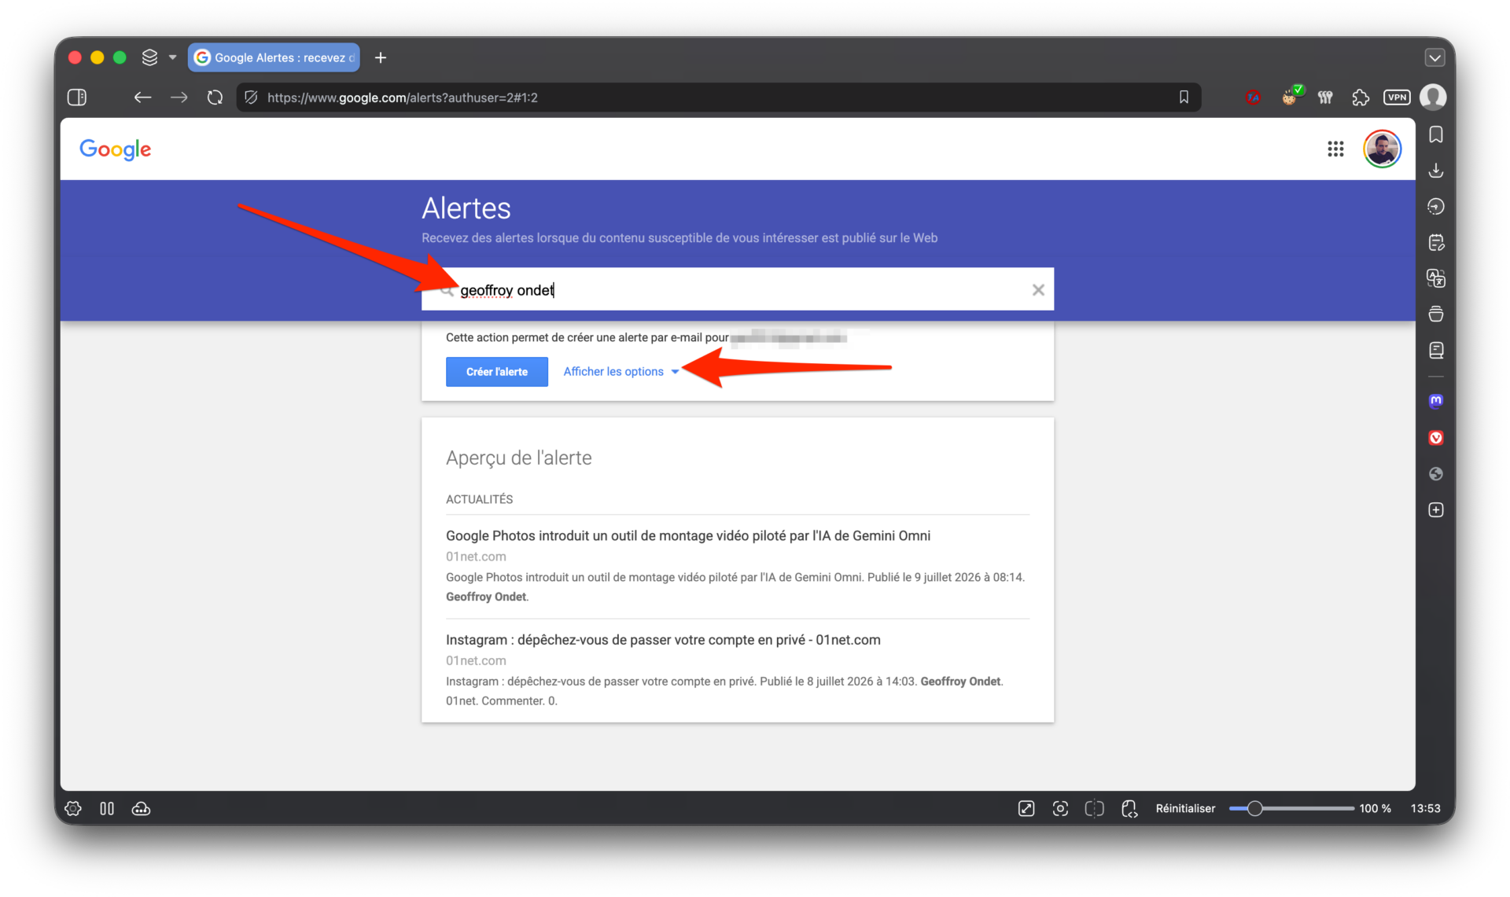Open the red blocked-circle extension icon
1510x897 pixels.
(1253, 97)
